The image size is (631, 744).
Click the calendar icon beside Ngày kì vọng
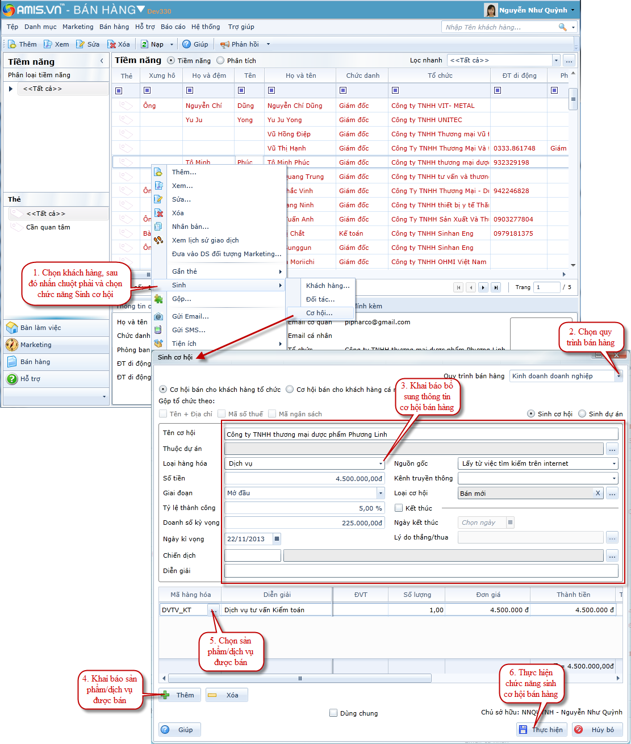tap(277, 538)
